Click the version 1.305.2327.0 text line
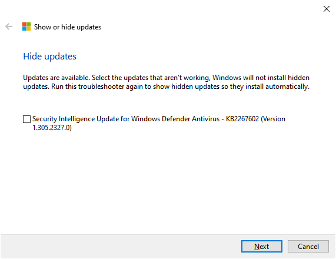336x259 pixels. 52,128
